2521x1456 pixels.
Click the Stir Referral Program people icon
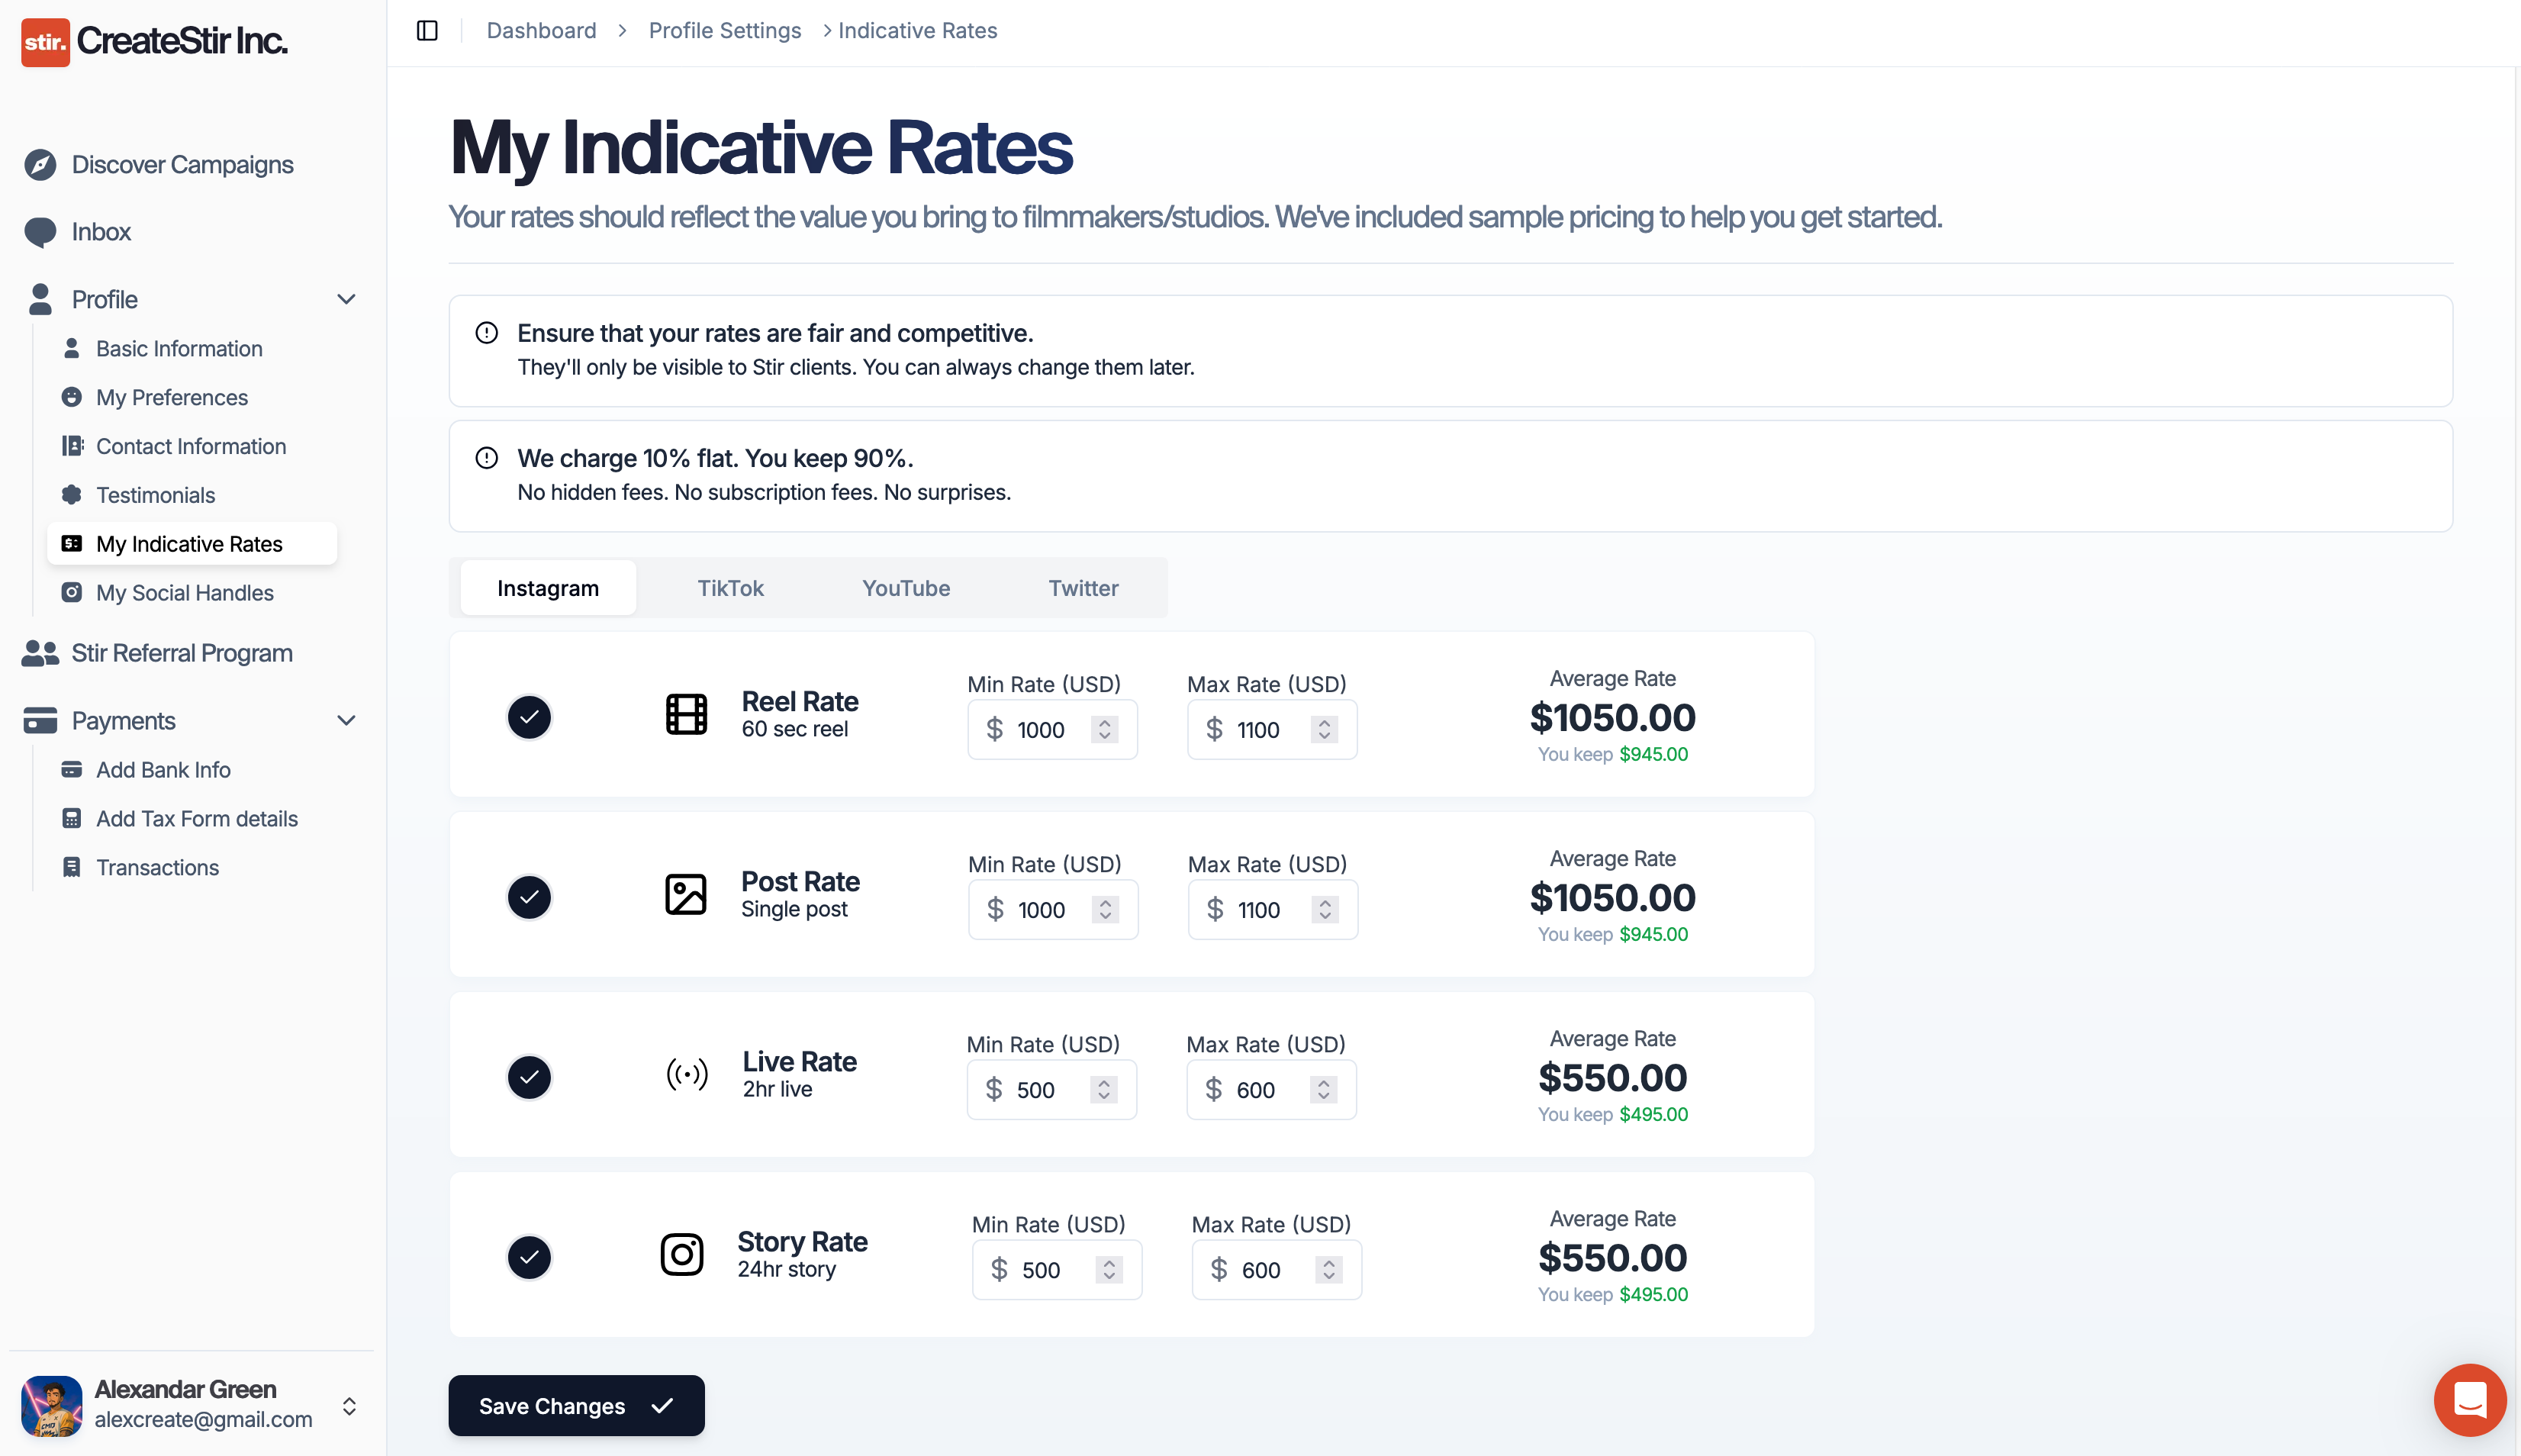click(x=40, y=653)
